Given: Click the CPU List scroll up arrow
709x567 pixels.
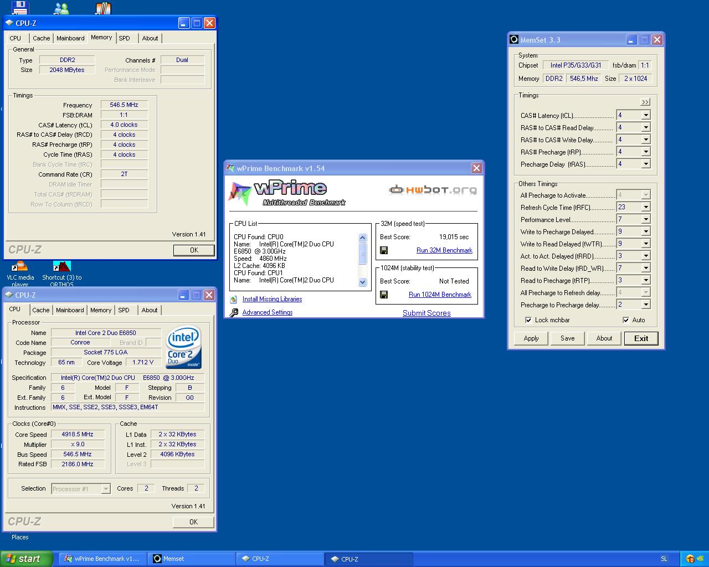Looking at the screenshot, I should [363, 238].
